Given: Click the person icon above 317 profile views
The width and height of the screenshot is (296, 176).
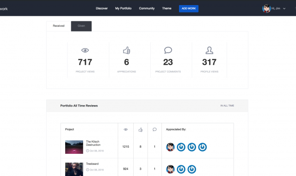Looking at the screenshot, I should pyautogui.click(x=210, y=50).
